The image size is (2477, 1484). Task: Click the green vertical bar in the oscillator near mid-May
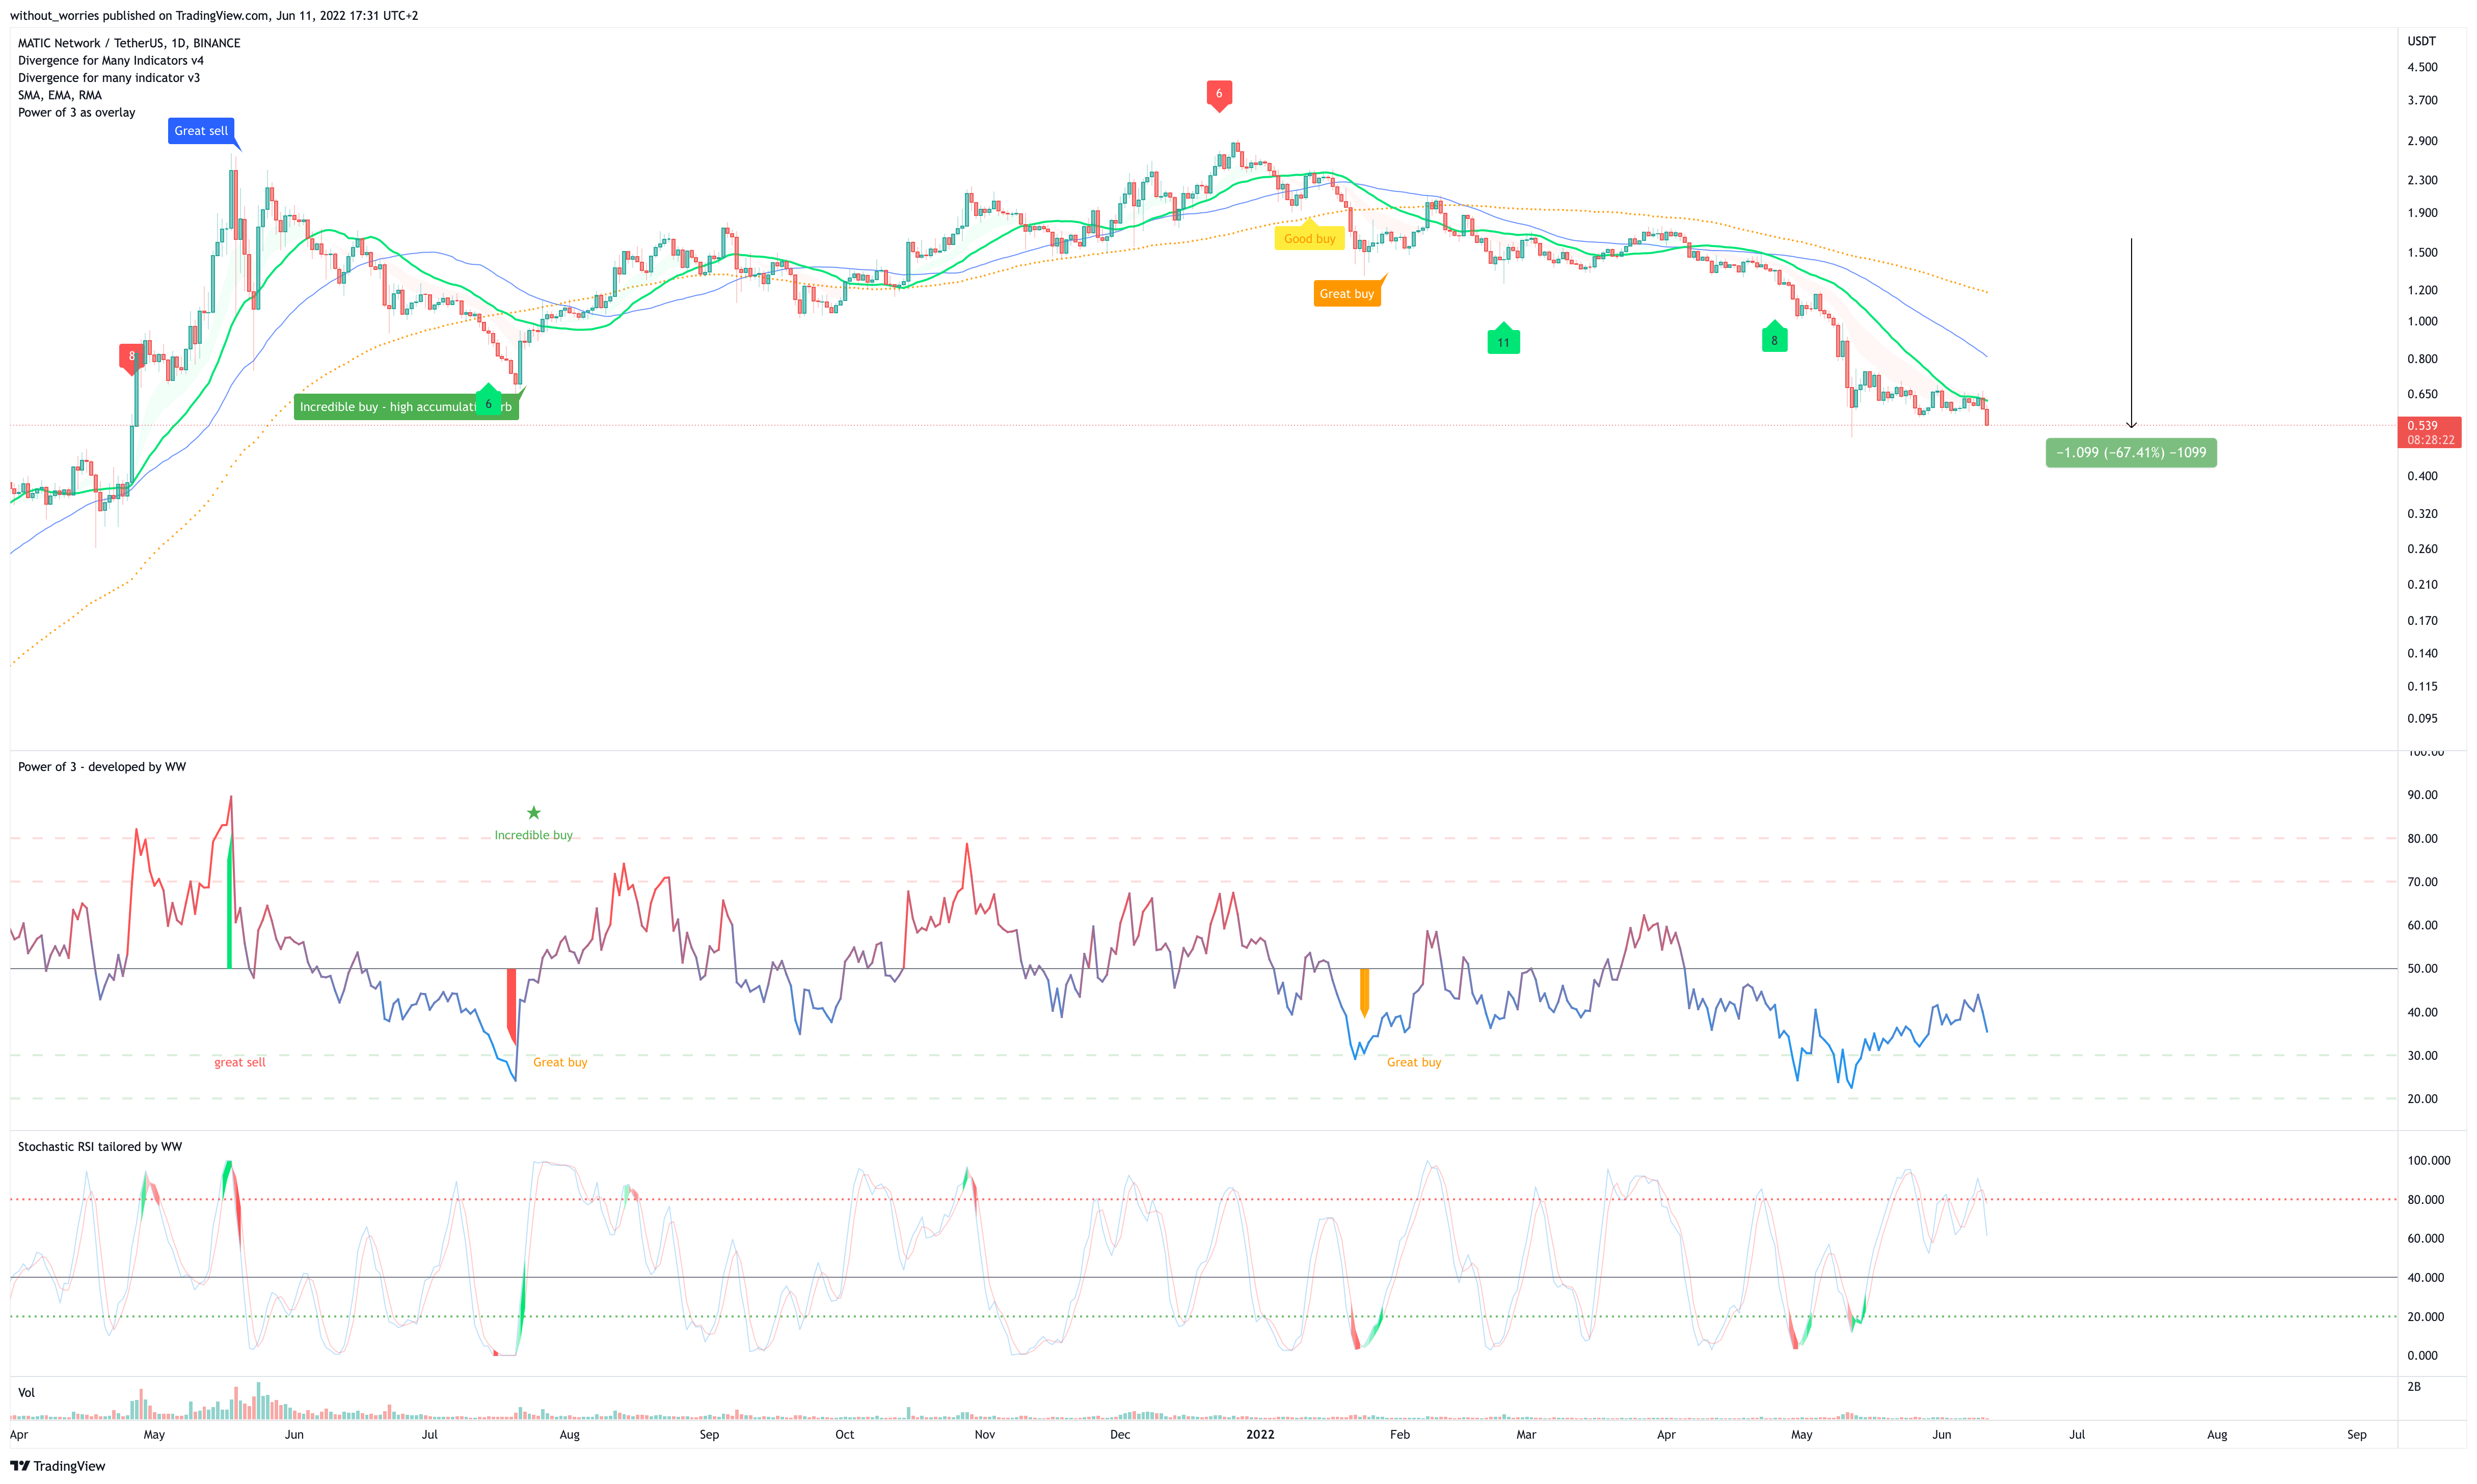tap(230, 900)
